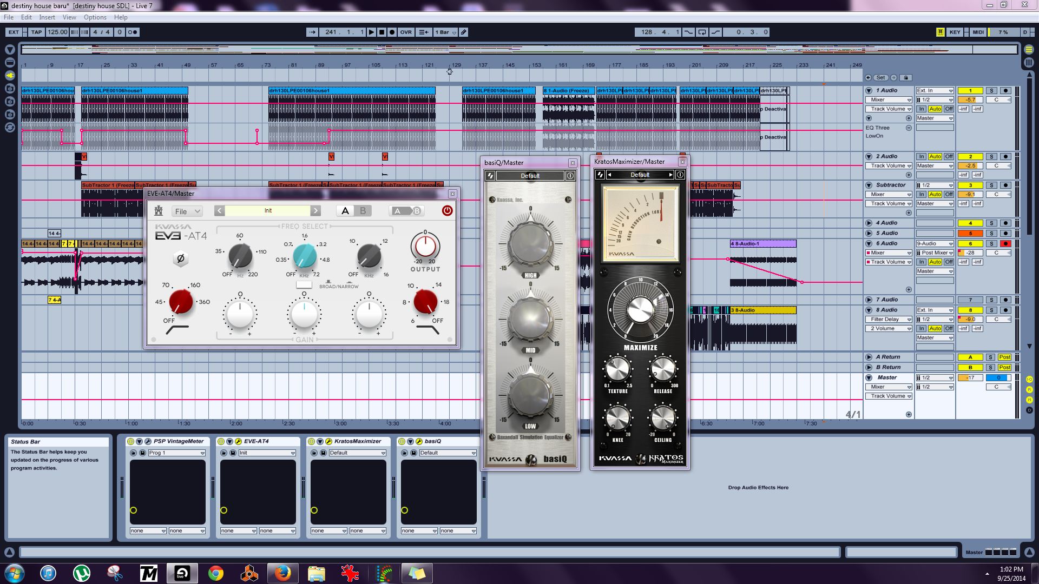Viewport: 1039px width, 584px height.
Task: Open the PSP VintageMeter Prog 1 dropdown
Action: (x=176, y=453)
